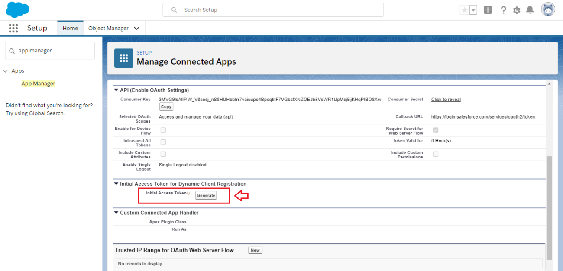
Task: Open the Help question mark icon
Action: [x=503, y=9]
